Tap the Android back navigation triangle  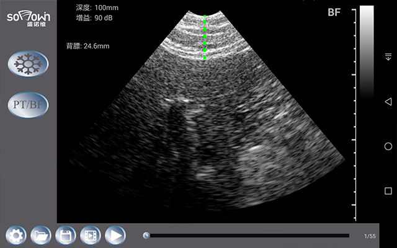388,101
